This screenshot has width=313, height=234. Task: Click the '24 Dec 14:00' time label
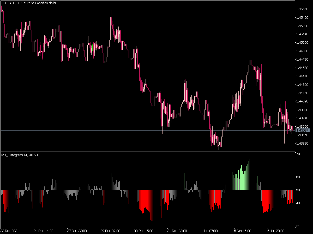(44, 231)
